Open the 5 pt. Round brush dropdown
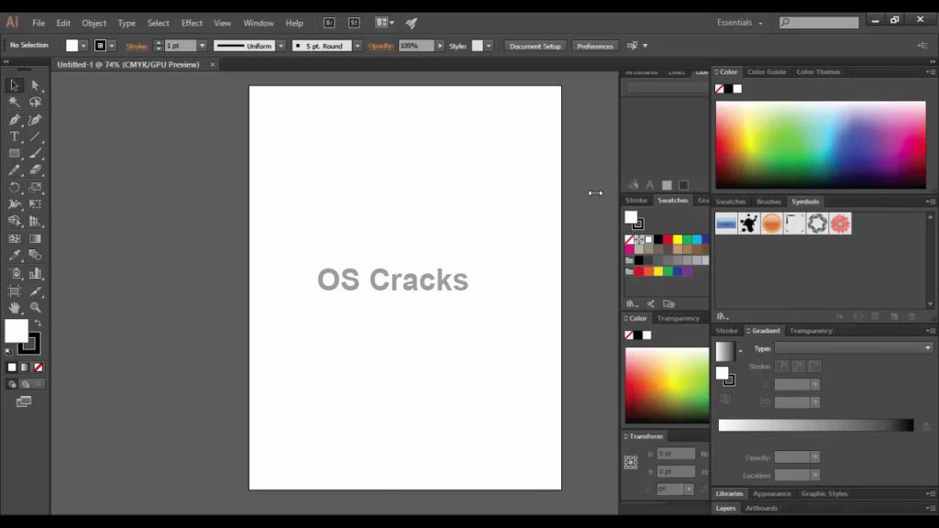939x528 pixels. (x=358, y=46)
